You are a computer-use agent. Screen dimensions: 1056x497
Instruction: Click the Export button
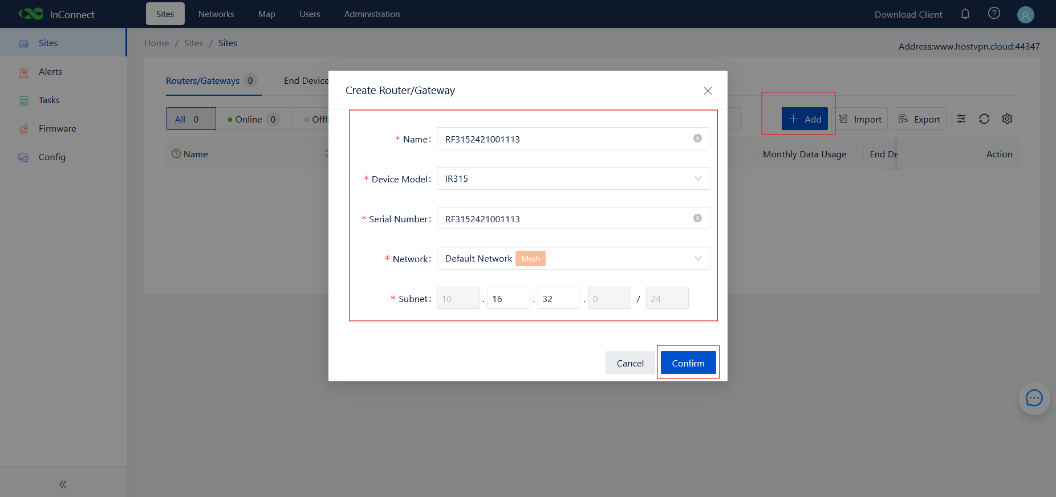(x=919, y=119)
